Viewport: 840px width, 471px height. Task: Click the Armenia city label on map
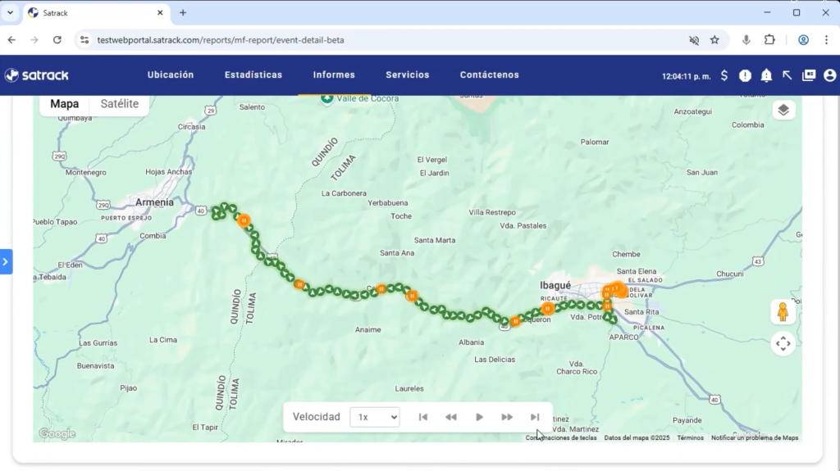click(154, 202)
